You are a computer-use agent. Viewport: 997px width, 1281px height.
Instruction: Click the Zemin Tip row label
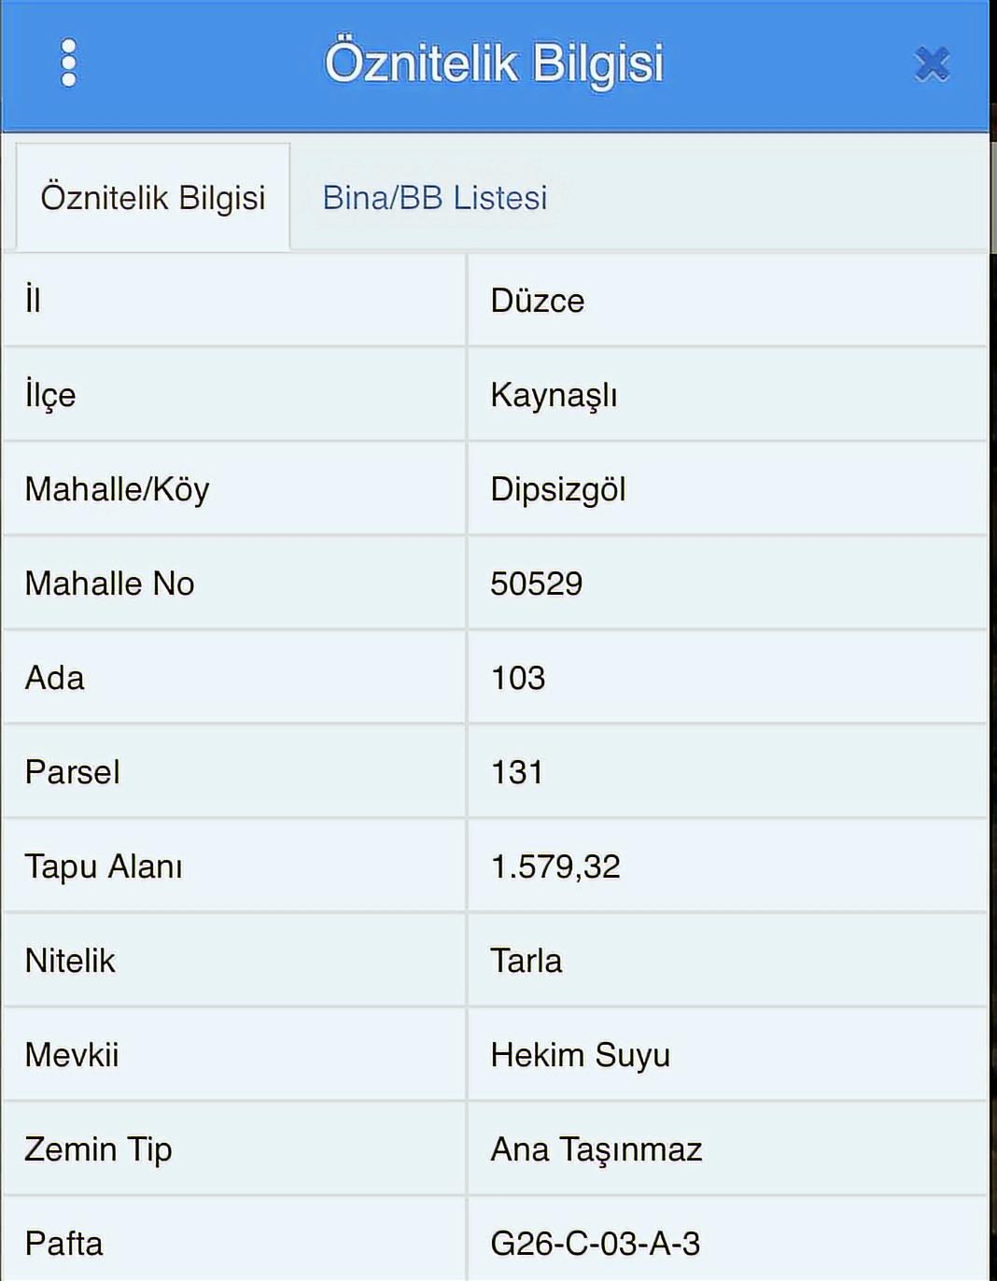click(98, 1149)
